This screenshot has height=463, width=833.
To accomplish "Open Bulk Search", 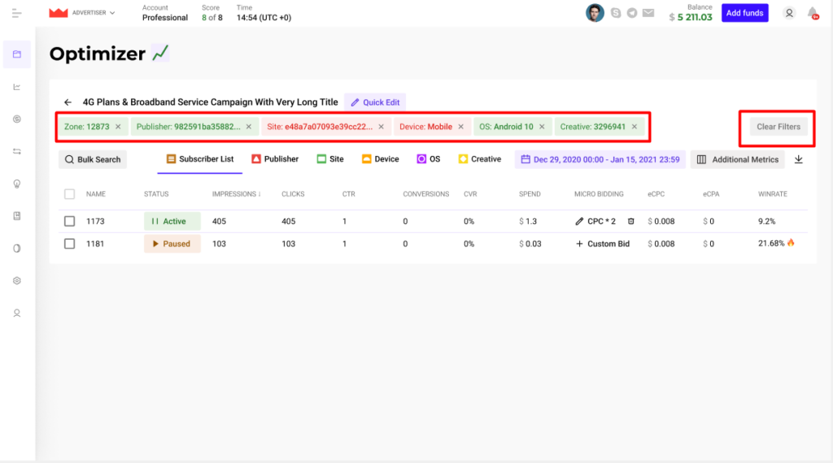I will click(x=93, y=159).
